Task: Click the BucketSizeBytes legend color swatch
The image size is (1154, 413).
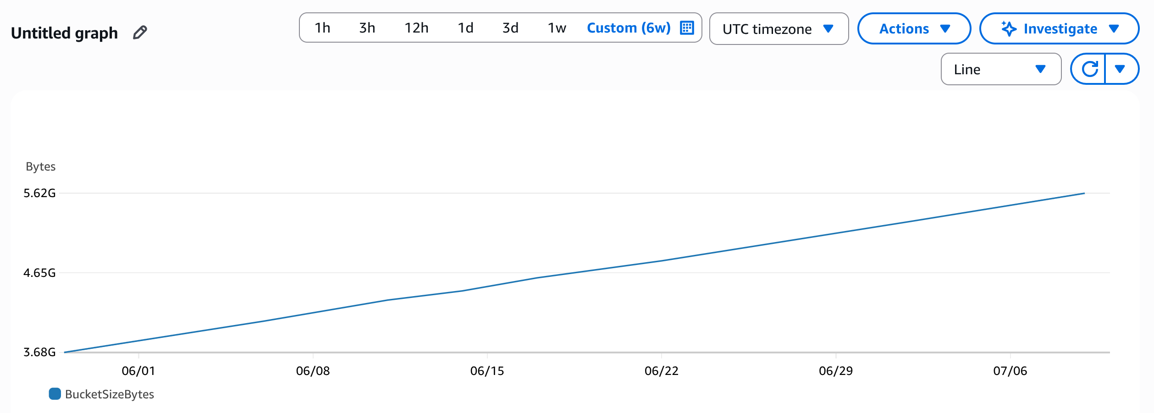Action: [55, 394]
